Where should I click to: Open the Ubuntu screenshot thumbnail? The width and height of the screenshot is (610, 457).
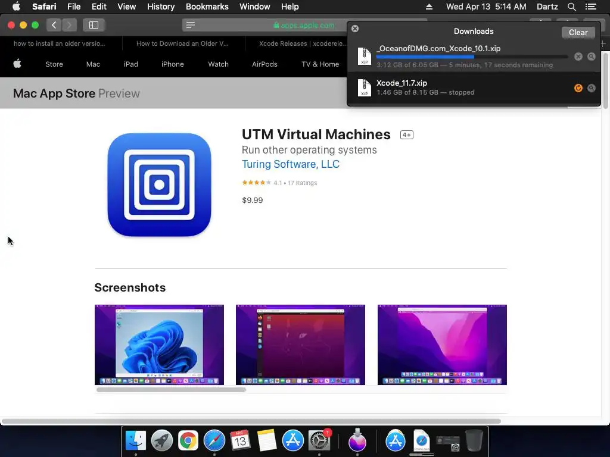[300, 345]
